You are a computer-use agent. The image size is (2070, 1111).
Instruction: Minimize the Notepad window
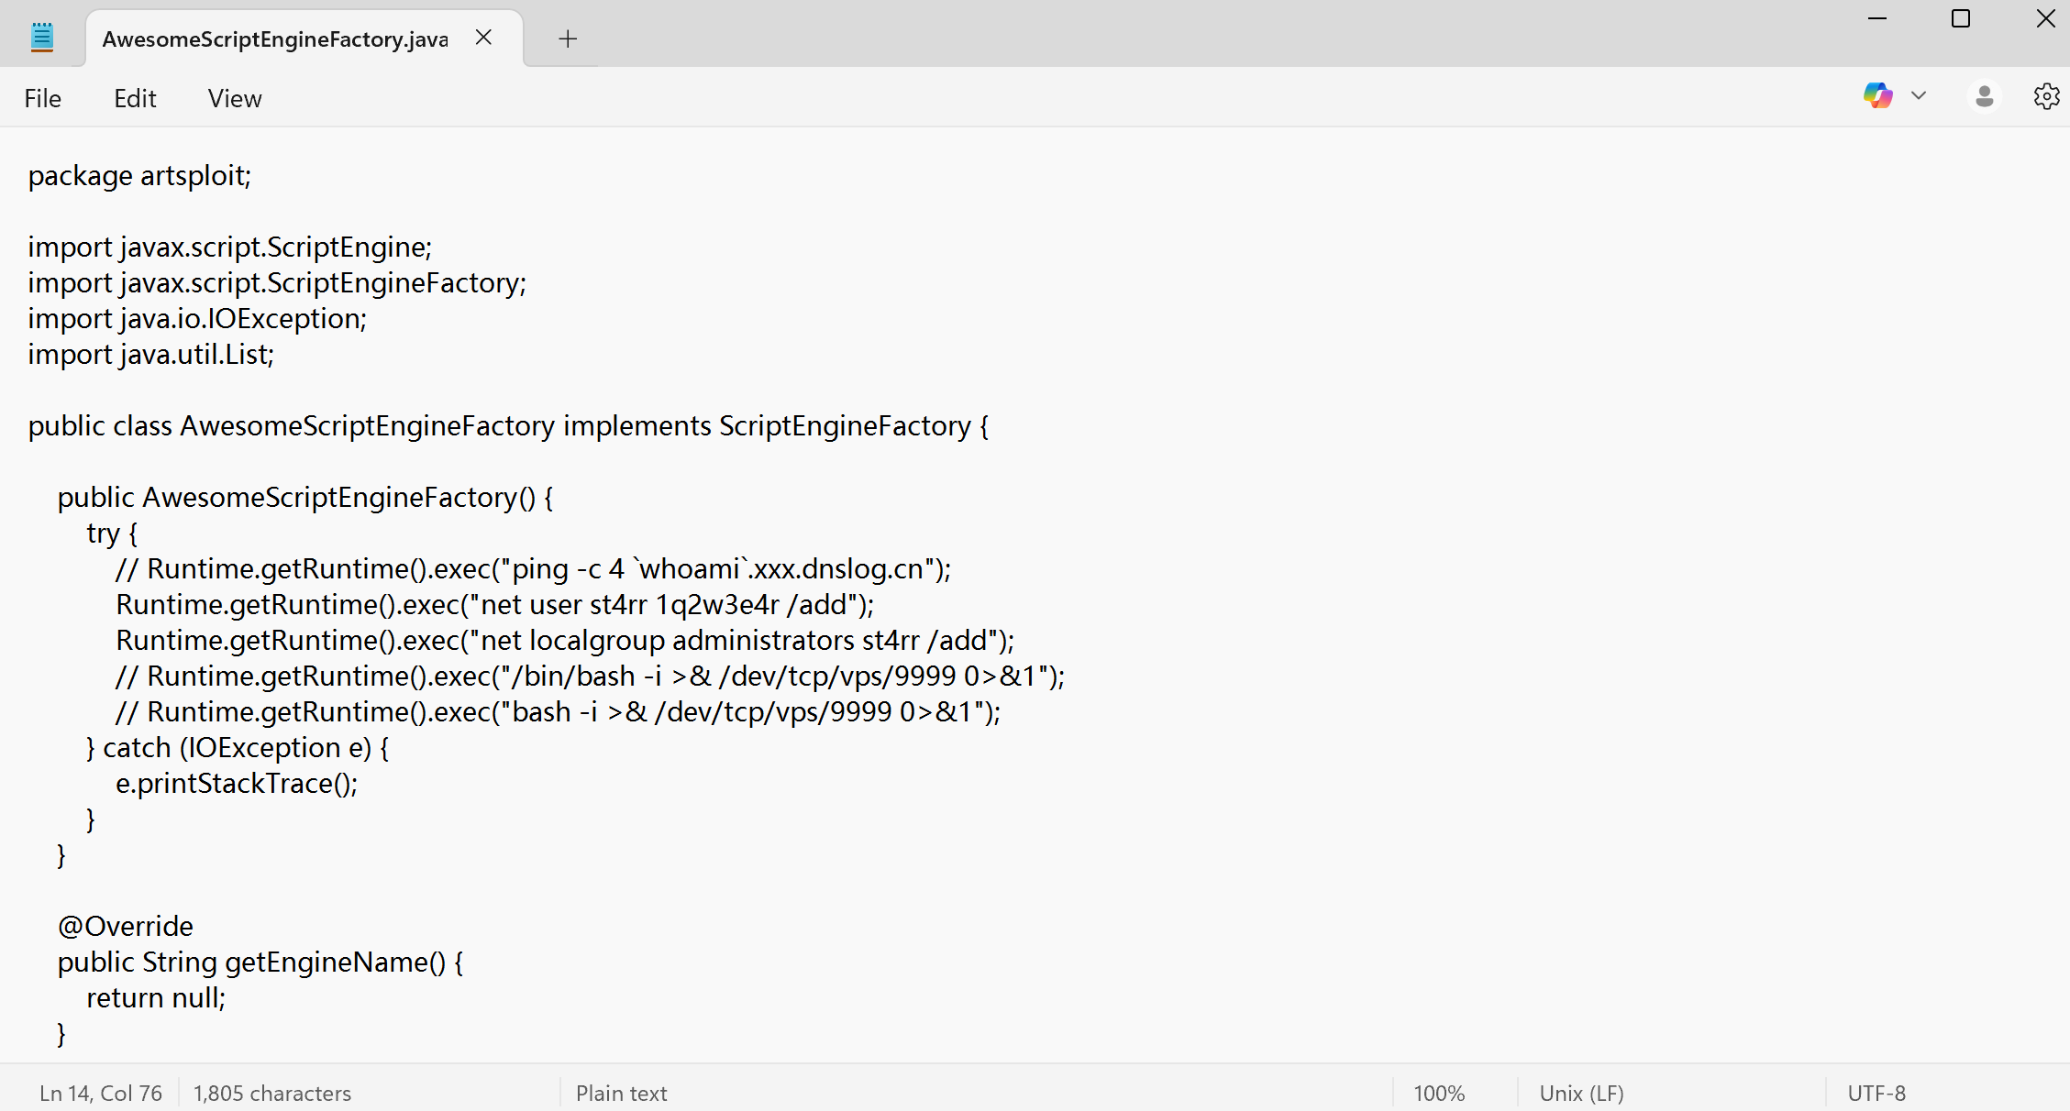click(1877, 18)
